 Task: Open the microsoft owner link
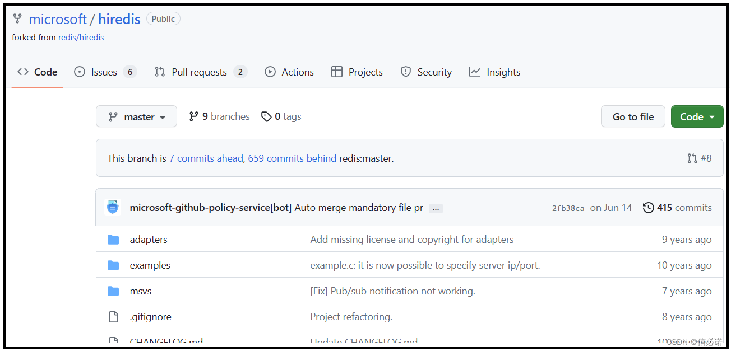point(58,19)
